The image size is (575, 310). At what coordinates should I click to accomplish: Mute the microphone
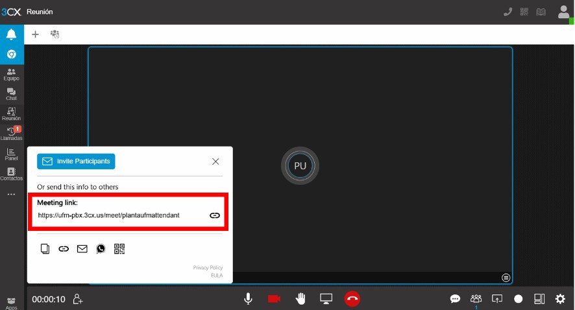coord(248,298)
